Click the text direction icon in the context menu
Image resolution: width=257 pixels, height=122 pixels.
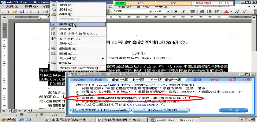pyautogui.click(x=53, y=39)
